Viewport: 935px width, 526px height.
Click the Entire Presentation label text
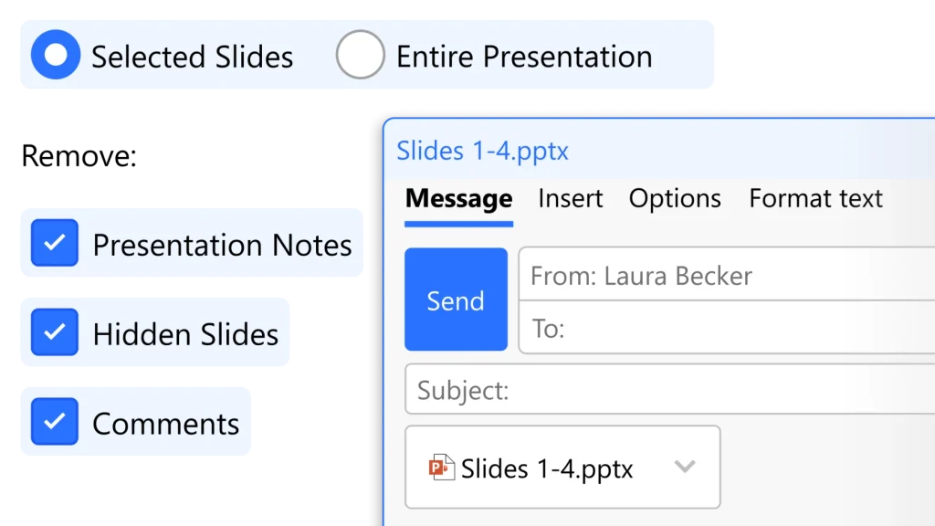click(524, 57)
